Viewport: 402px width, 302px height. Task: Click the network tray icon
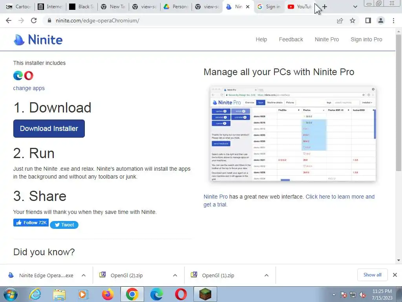tap(353, 295)
